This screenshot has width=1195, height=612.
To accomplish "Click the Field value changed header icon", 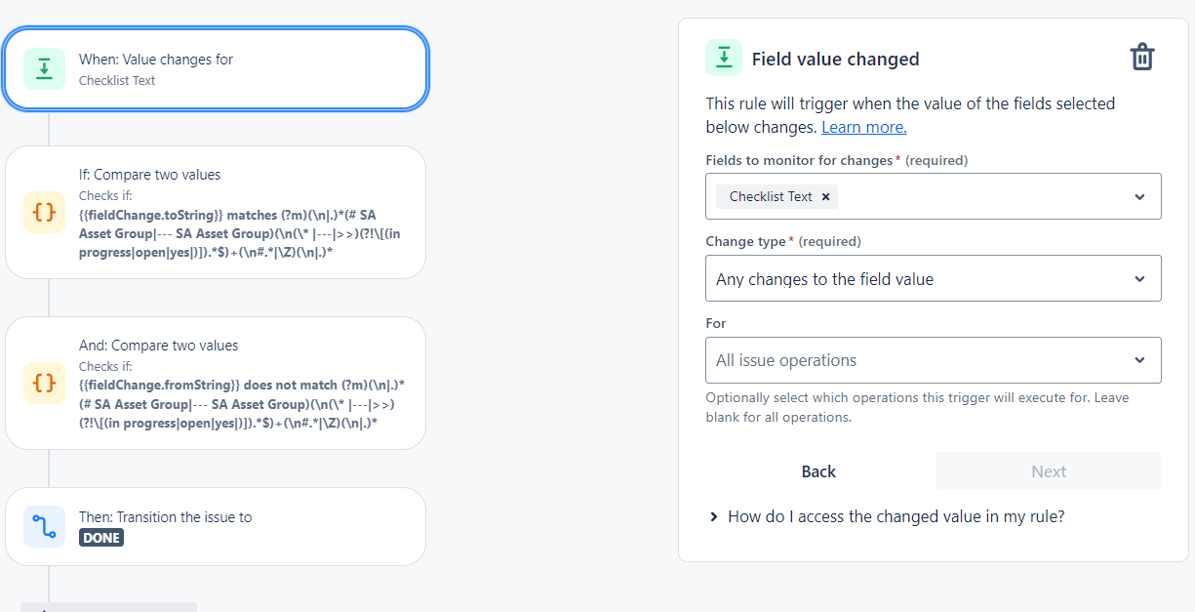I will [x=724, y=59].
